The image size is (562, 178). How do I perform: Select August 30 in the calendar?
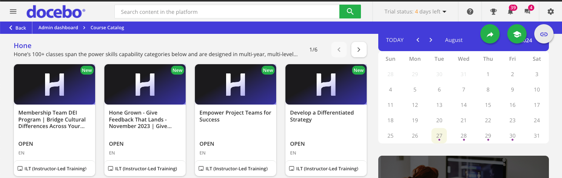[512, 136]
